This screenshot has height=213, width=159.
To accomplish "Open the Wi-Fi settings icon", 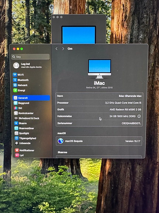I will pos(15,74).
